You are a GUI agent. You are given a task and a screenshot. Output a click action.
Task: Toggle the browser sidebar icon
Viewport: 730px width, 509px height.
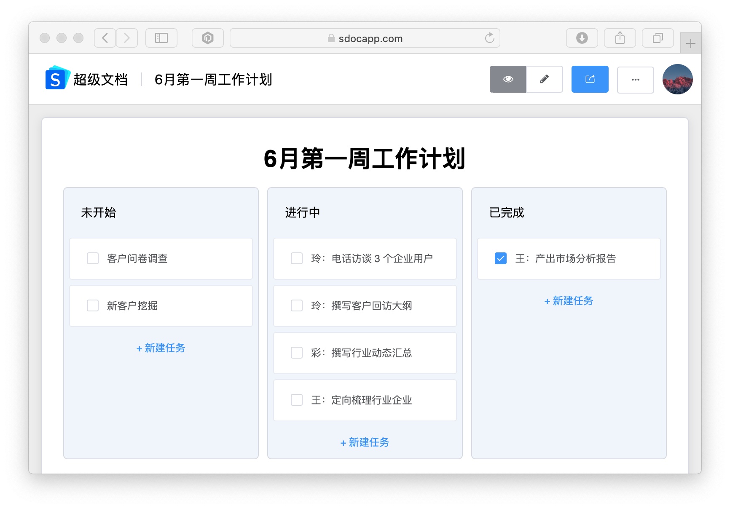(161, 38)
